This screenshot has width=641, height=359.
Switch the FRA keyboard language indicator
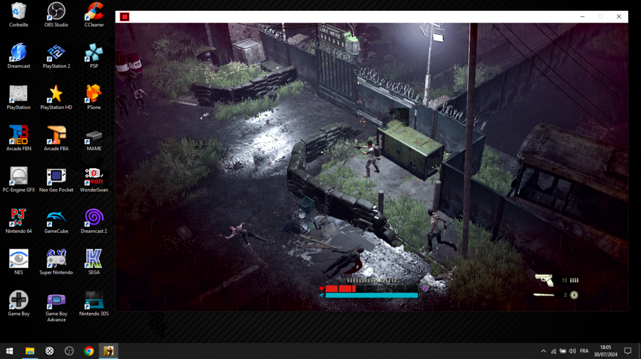pos(584,351)
